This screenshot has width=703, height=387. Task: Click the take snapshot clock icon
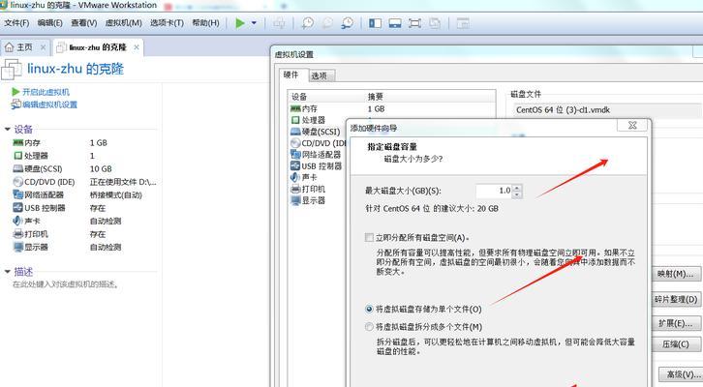[308, 23]
